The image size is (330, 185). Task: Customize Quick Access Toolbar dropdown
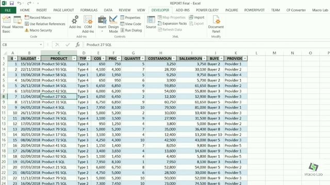[38, 4]
